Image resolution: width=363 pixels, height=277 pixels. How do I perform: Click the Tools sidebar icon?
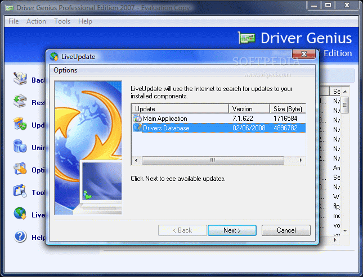20,191
